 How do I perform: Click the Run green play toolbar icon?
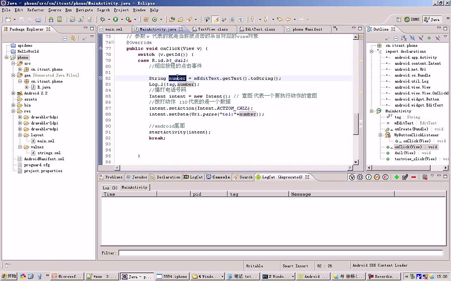pyautogui.click(x=115, y=20)
